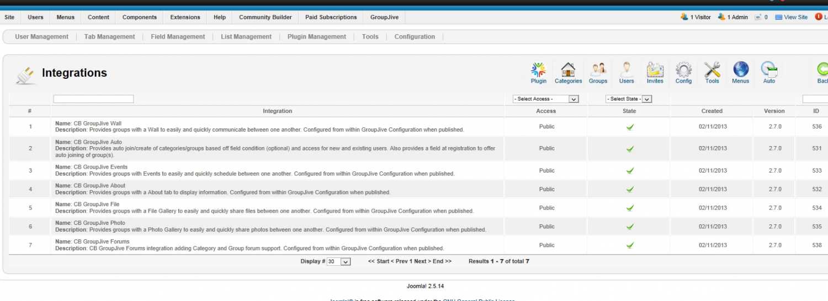Open the Components menu
828x301 pixels.
point(140,17)
